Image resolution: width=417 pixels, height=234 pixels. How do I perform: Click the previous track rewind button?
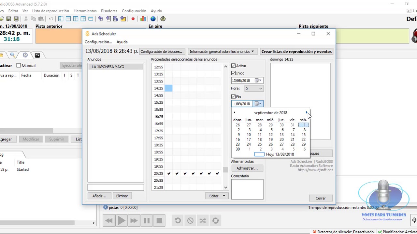pyautogui.click(x=109, y=221)
